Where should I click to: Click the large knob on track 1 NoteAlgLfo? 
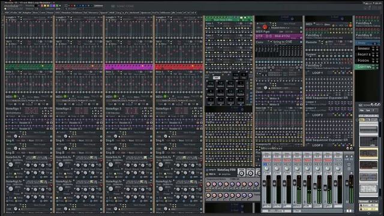[11, 189]
